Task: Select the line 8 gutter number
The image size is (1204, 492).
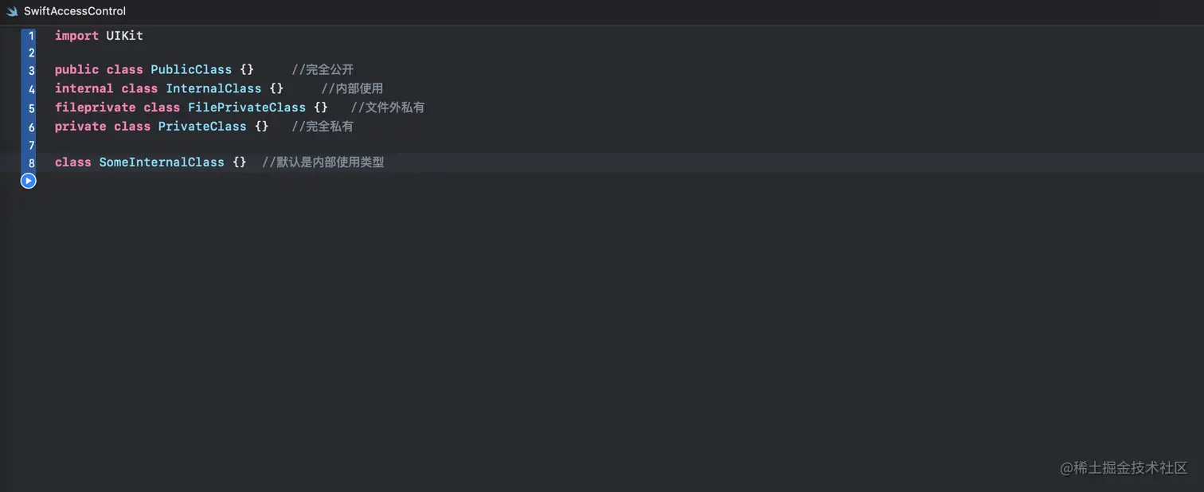Action: (x=30, y=162)
